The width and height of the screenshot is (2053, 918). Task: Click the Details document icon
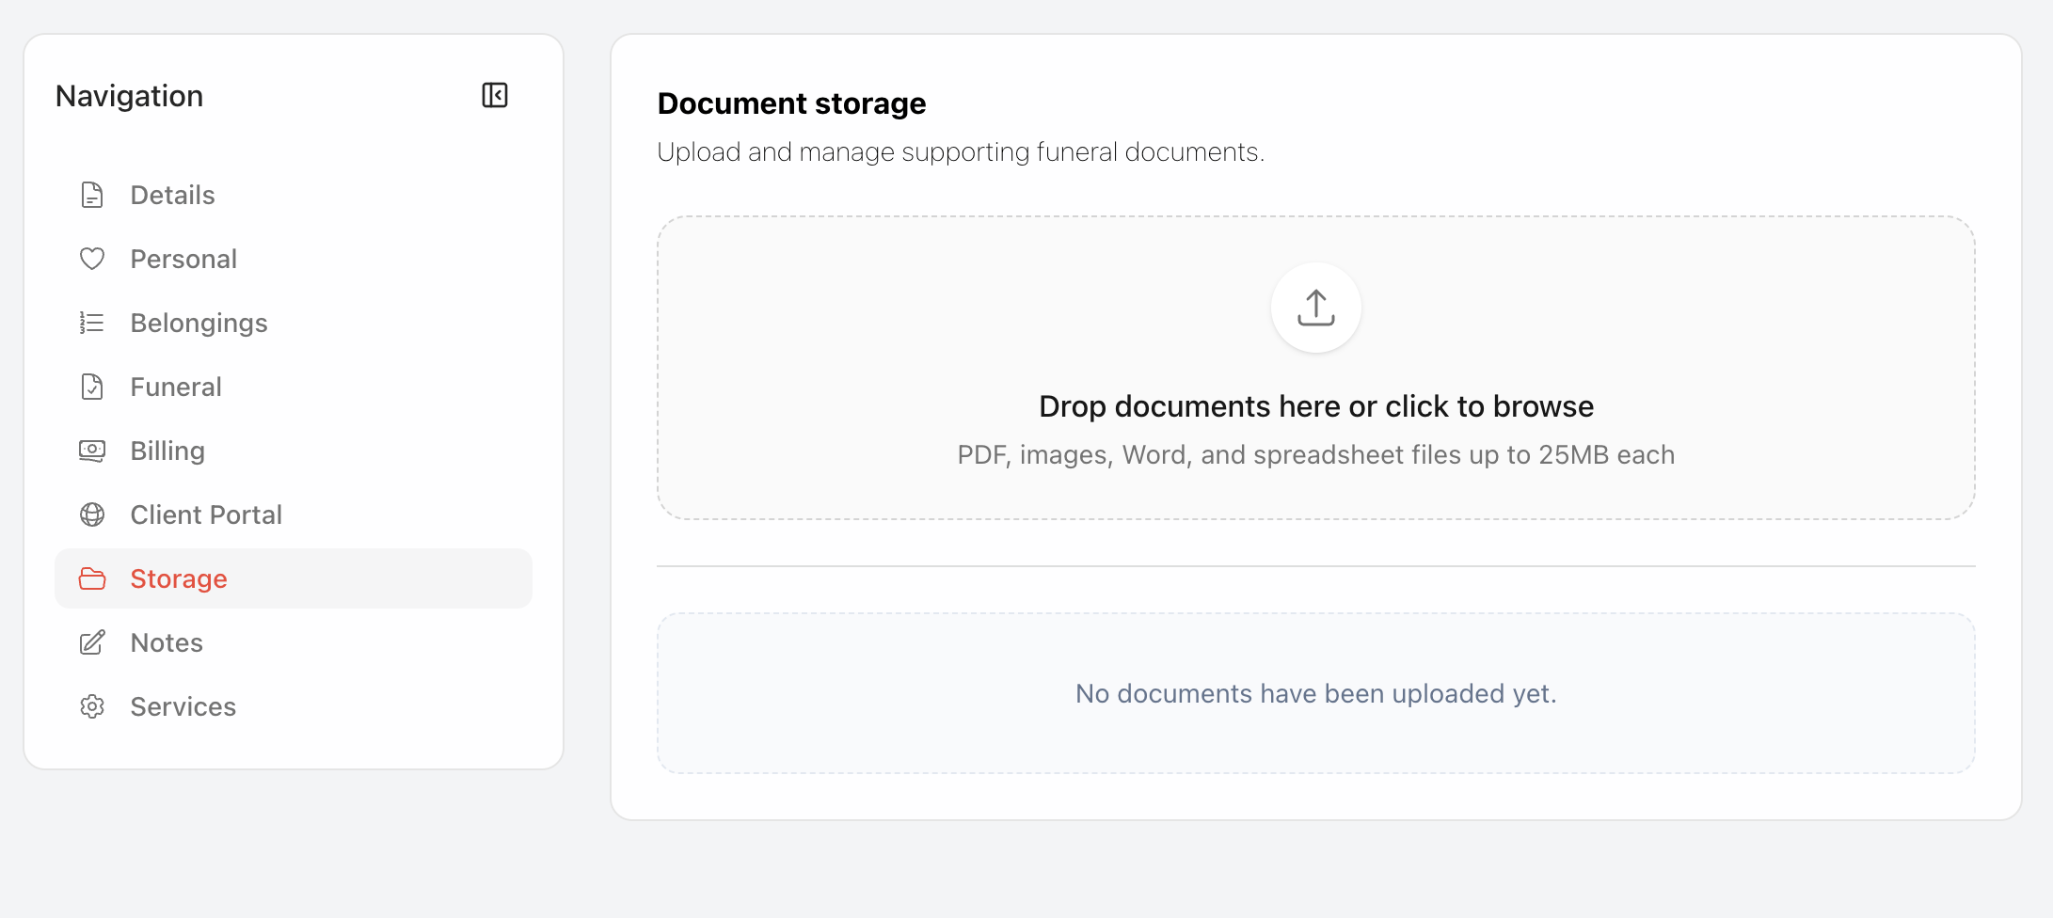pos(92,195)
